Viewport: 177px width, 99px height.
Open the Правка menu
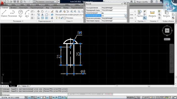18,5
